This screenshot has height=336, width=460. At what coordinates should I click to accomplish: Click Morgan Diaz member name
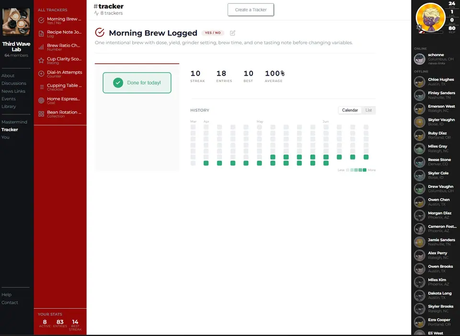click(439, 213)
